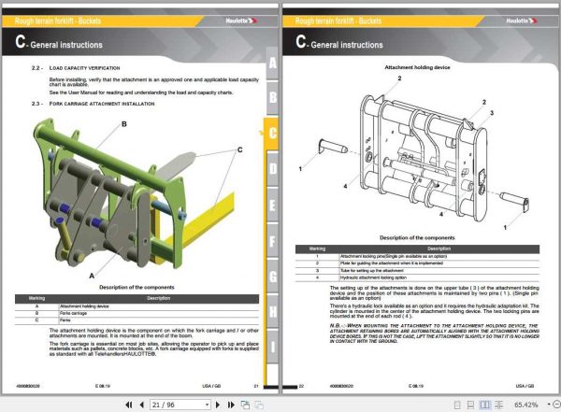This screenshot has width=561, height=412.
Task: Click heading '2.3 - Fork carriage attachment installation'
Action: [93, 104]
